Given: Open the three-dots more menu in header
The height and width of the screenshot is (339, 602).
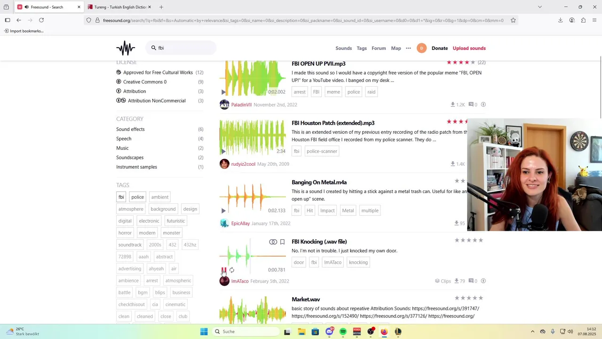Looking at the screenshot, I should [x=408, y=48].
